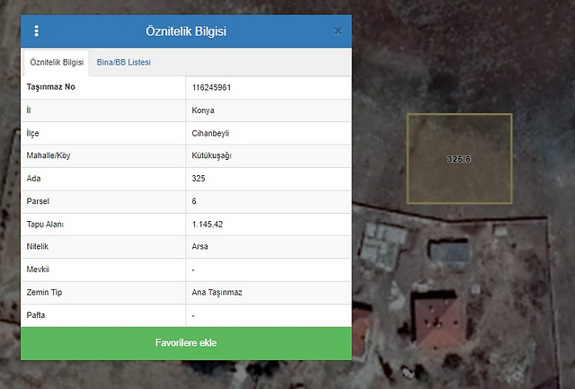Select the Taşınmaz No value 116245961
This screenshot has height=389, width=575.
(x=212, y=87)
